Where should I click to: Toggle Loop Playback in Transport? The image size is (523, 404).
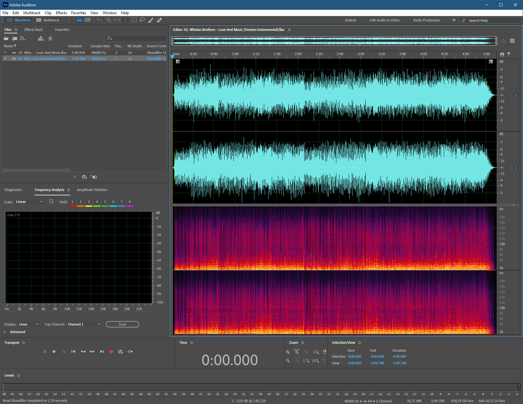(121, 351)
